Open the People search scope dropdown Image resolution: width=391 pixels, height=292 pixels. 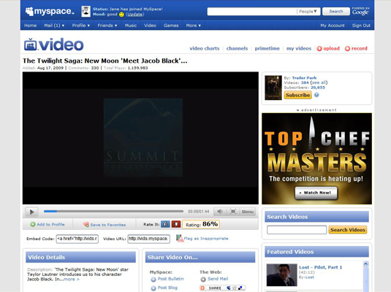(308, 12)
